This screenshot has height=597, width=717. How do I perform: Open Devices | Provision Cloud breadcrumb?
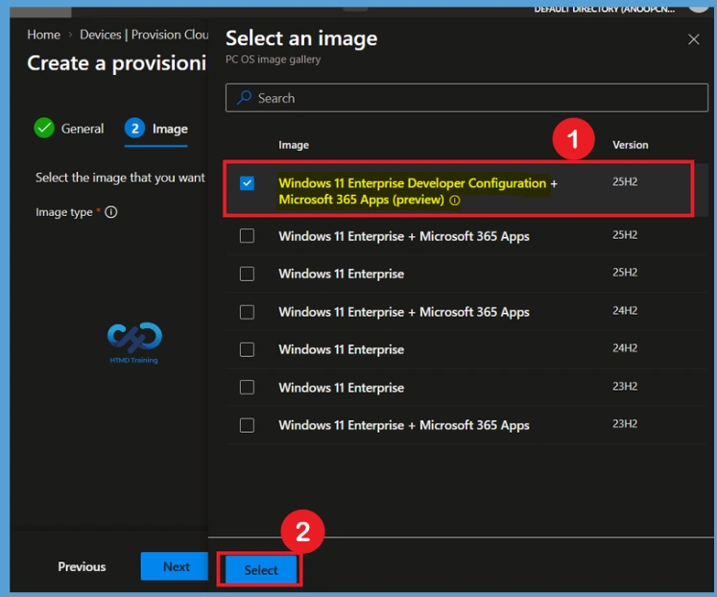(x=144, y=35)
